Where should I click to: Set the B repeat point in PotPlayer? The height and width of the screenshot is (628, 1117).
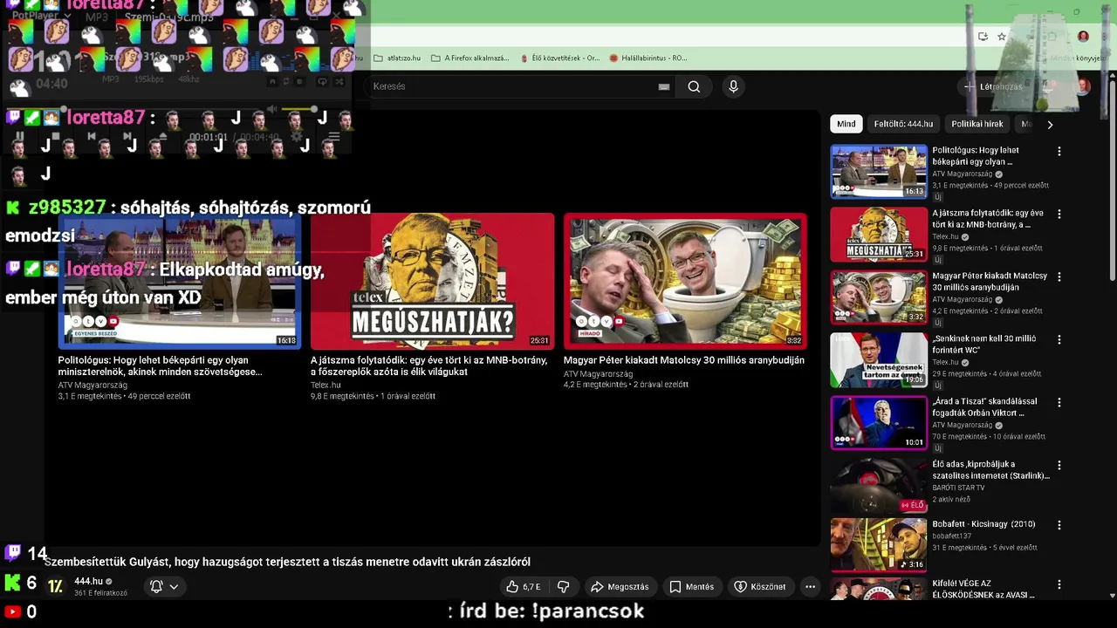(299, 81)
